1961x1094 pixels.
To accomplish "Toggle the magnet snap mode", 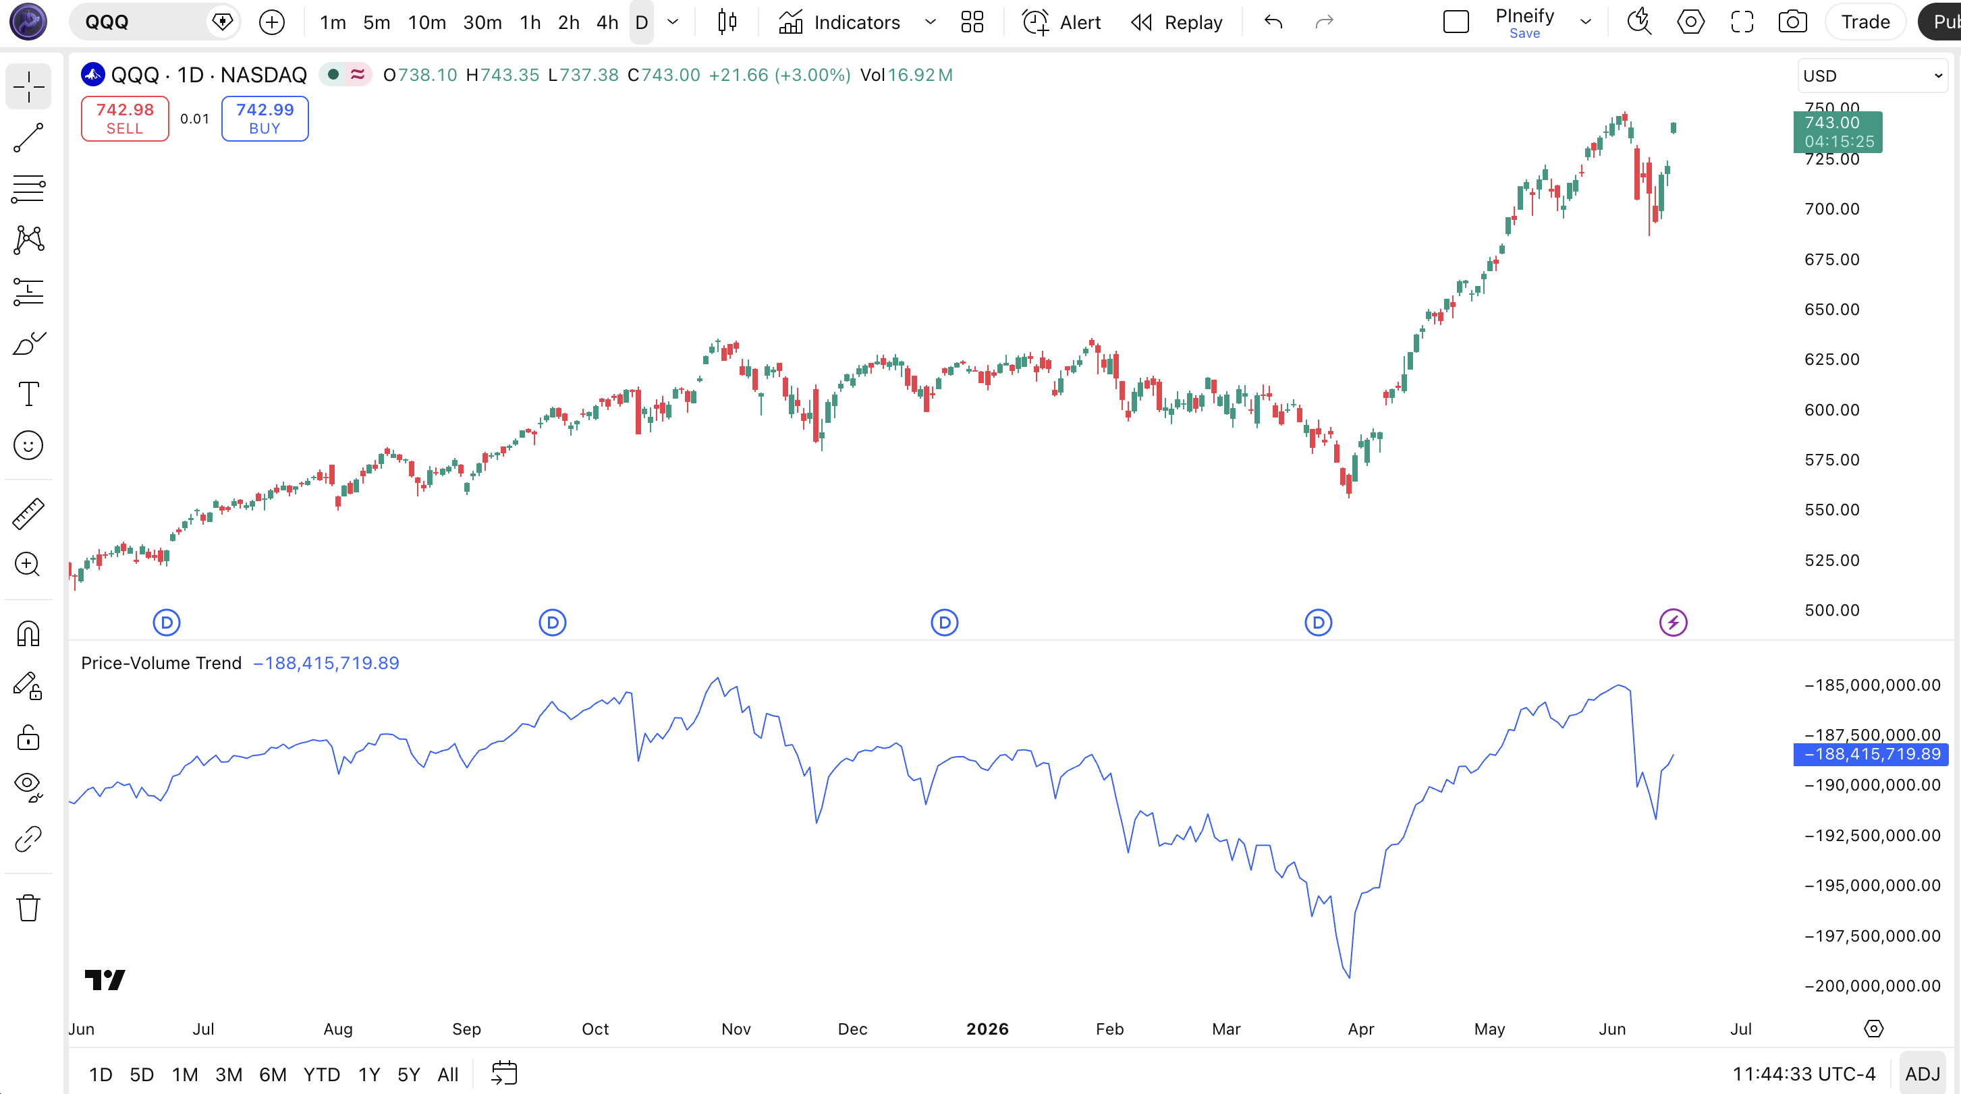I will (28, 634).
